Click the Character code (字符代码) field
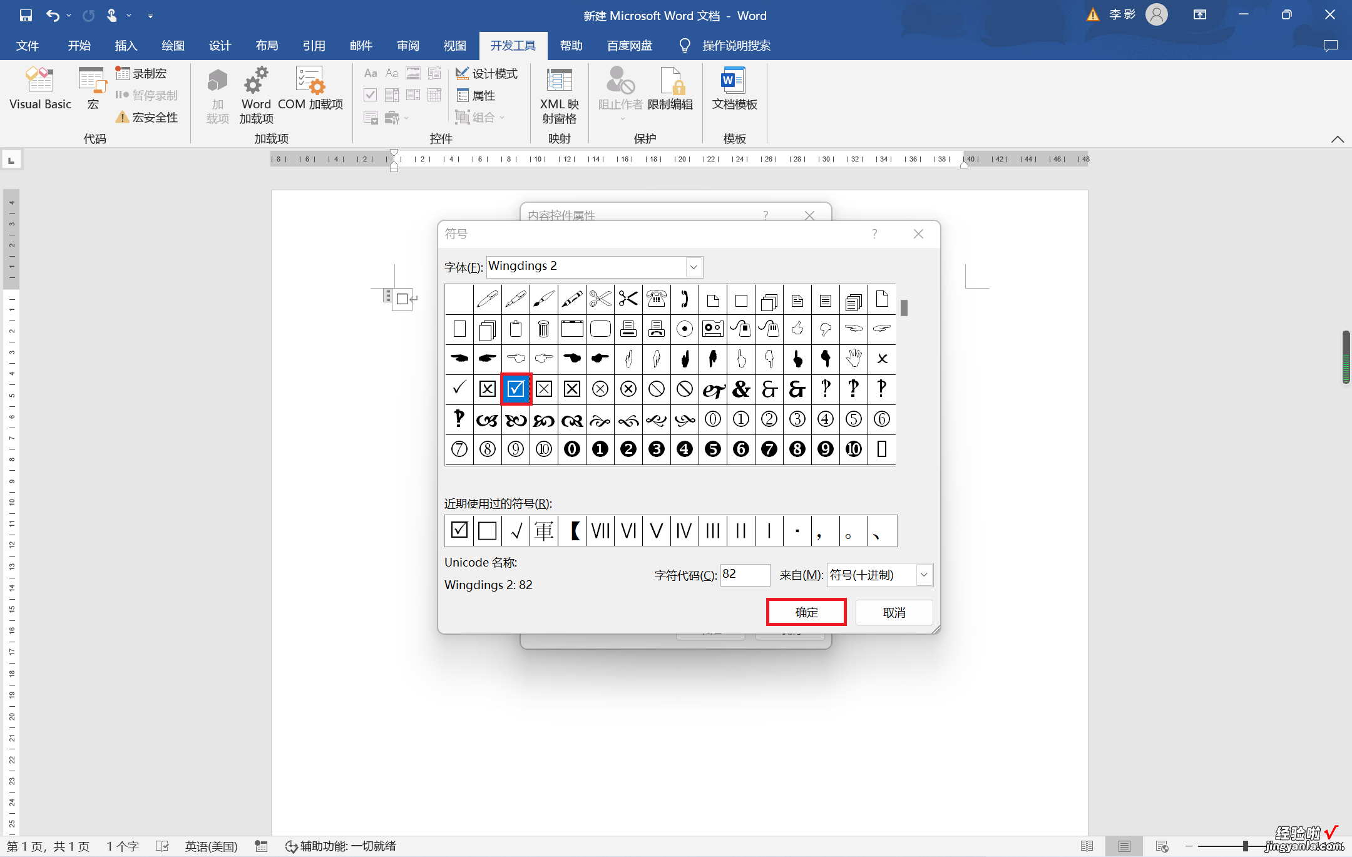Viewport: 1352px width, 857px height. point(745,575)
